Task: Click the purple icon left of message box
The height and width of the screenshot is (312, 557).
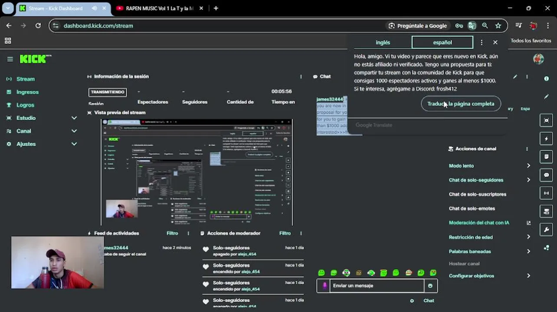Action: click(324, 286)
